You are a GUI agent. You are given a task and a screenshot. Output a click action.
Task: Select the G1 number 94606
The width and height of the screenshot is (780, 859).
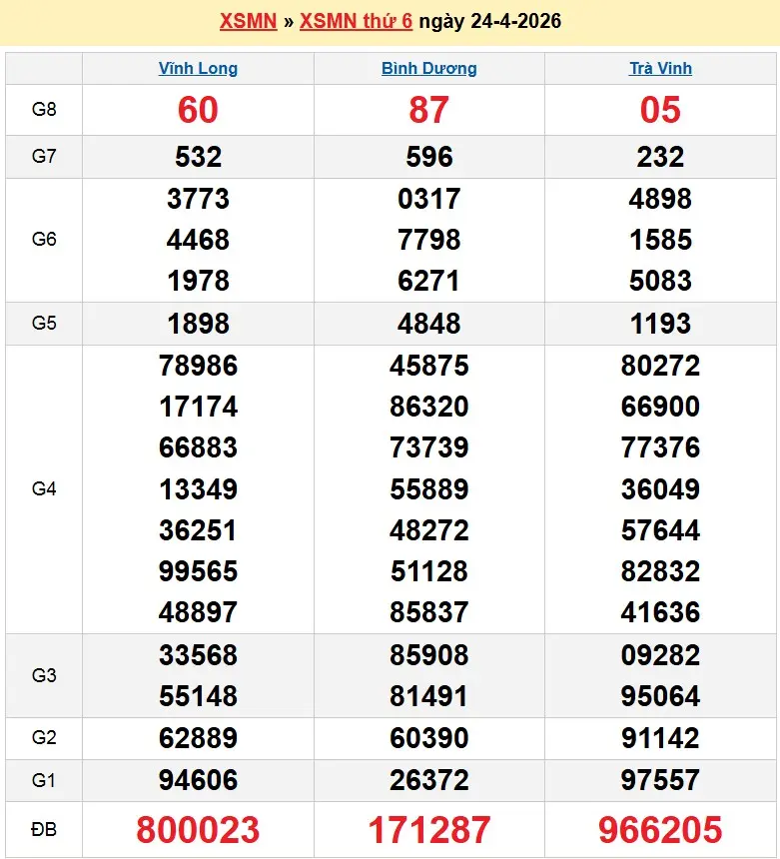click(x=198, y=780)
